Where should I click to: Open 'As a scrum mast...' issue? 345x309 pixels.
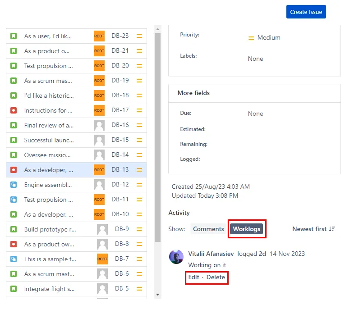pos(49,274)
